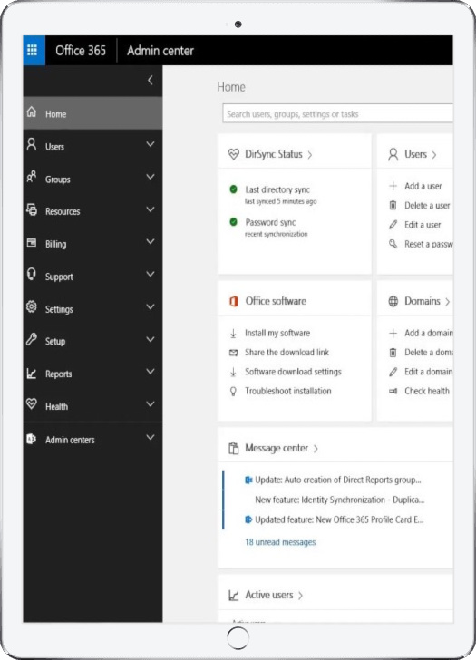Click the Users card person icon
Image resolution: width=476 pixels, height=660 pixels.
tap(393, 154)
